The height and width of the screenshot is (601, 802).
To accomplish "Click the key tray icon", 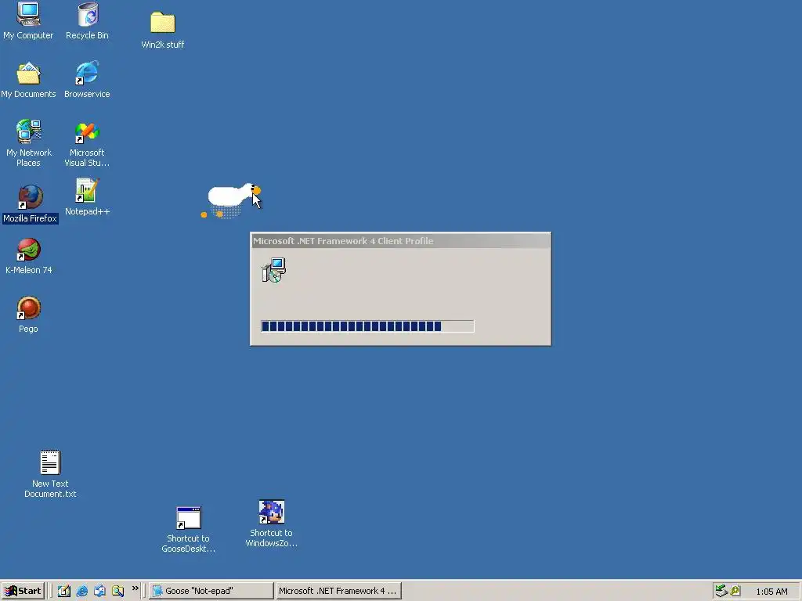I will tap(735, 591).
